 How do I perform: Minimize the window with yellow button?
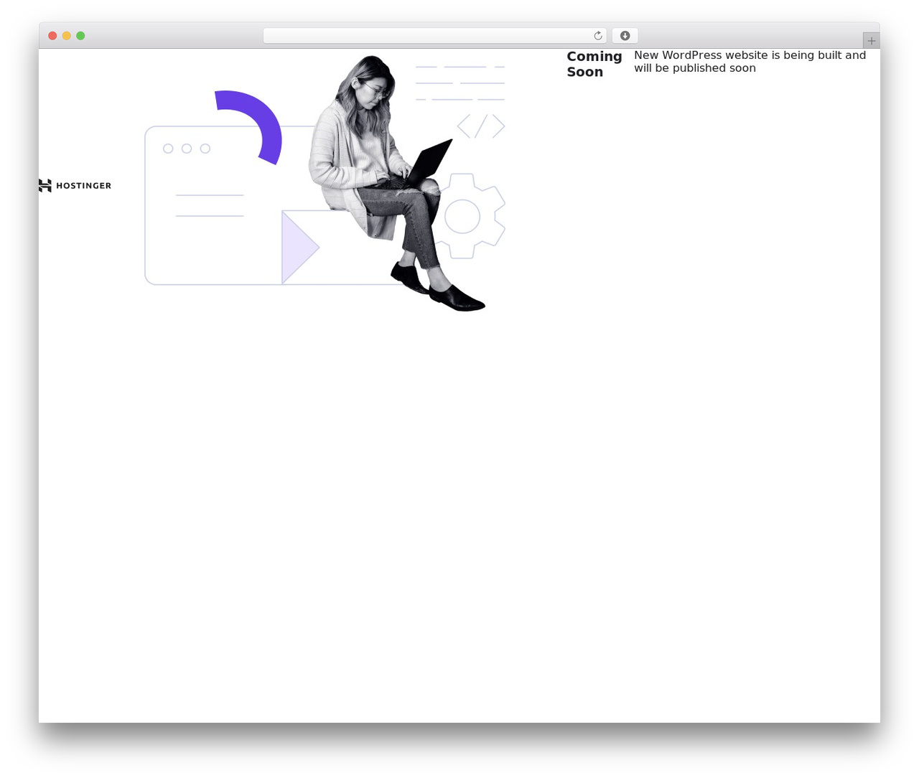(x=67, y=36)
